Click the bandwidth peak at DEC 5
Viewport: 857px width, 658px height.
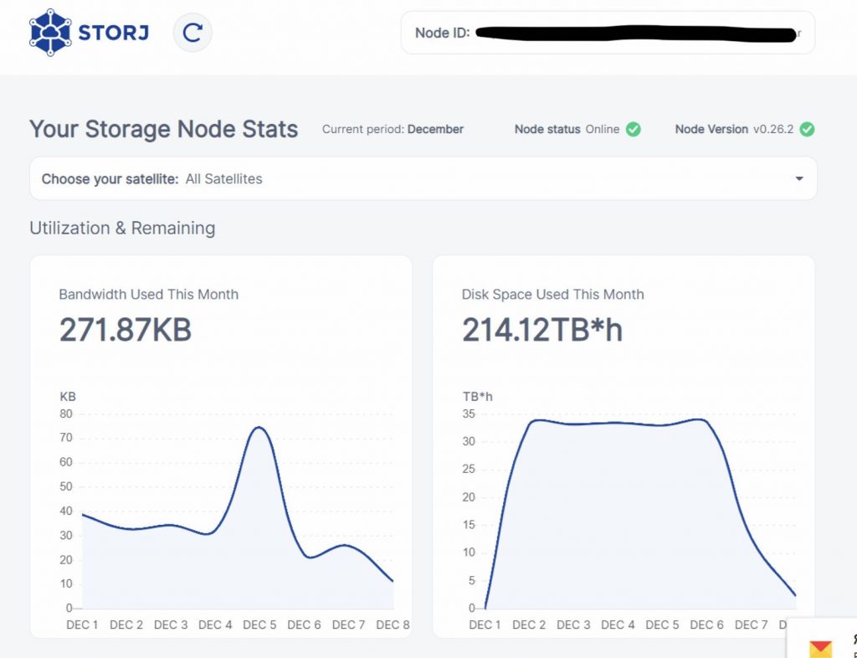[259, 428]
